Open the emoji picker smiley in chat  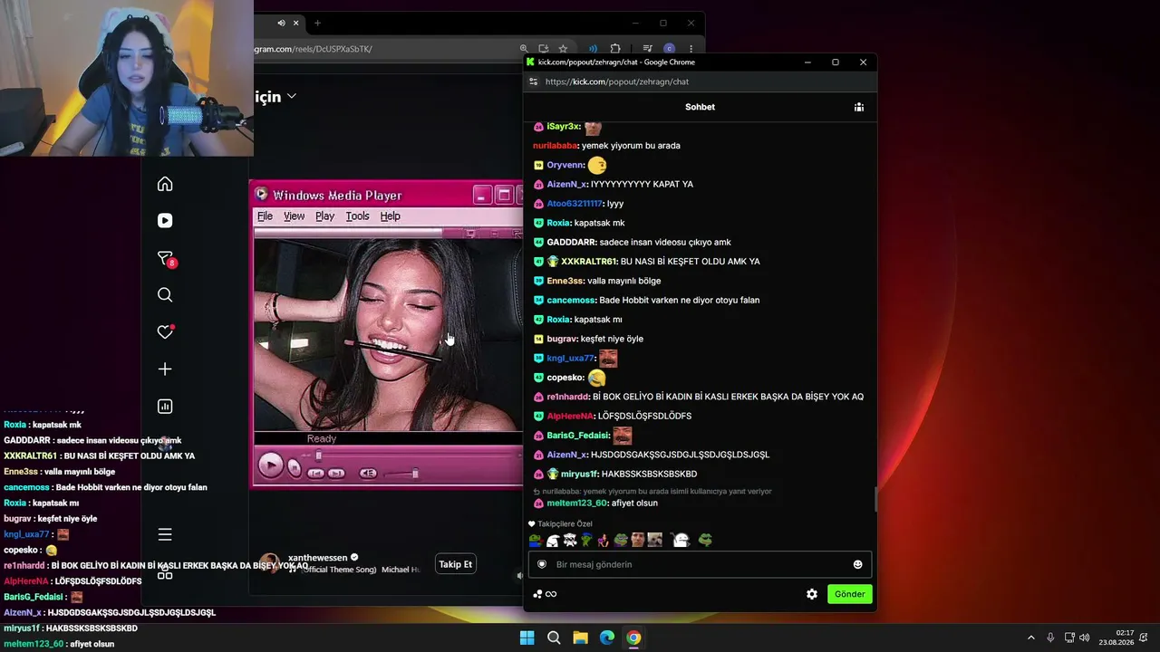click(x=858, y=564)
